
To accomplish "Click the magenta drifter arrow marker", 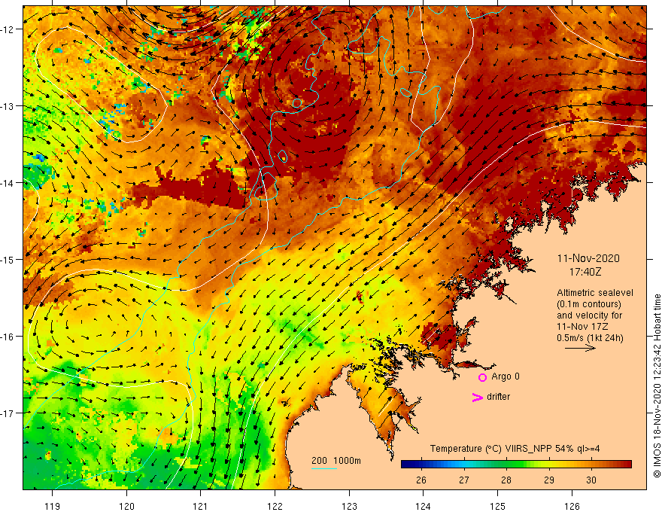I will (478, 397).
